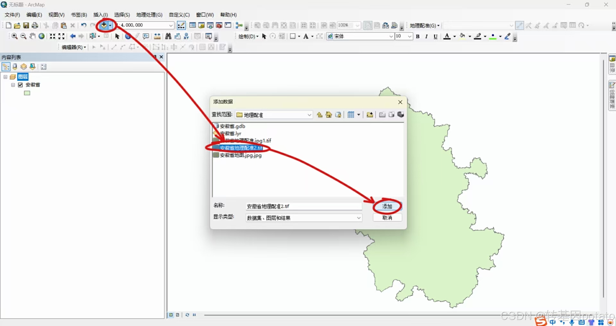Open the 帮助(H) menu

click(228, 15)
